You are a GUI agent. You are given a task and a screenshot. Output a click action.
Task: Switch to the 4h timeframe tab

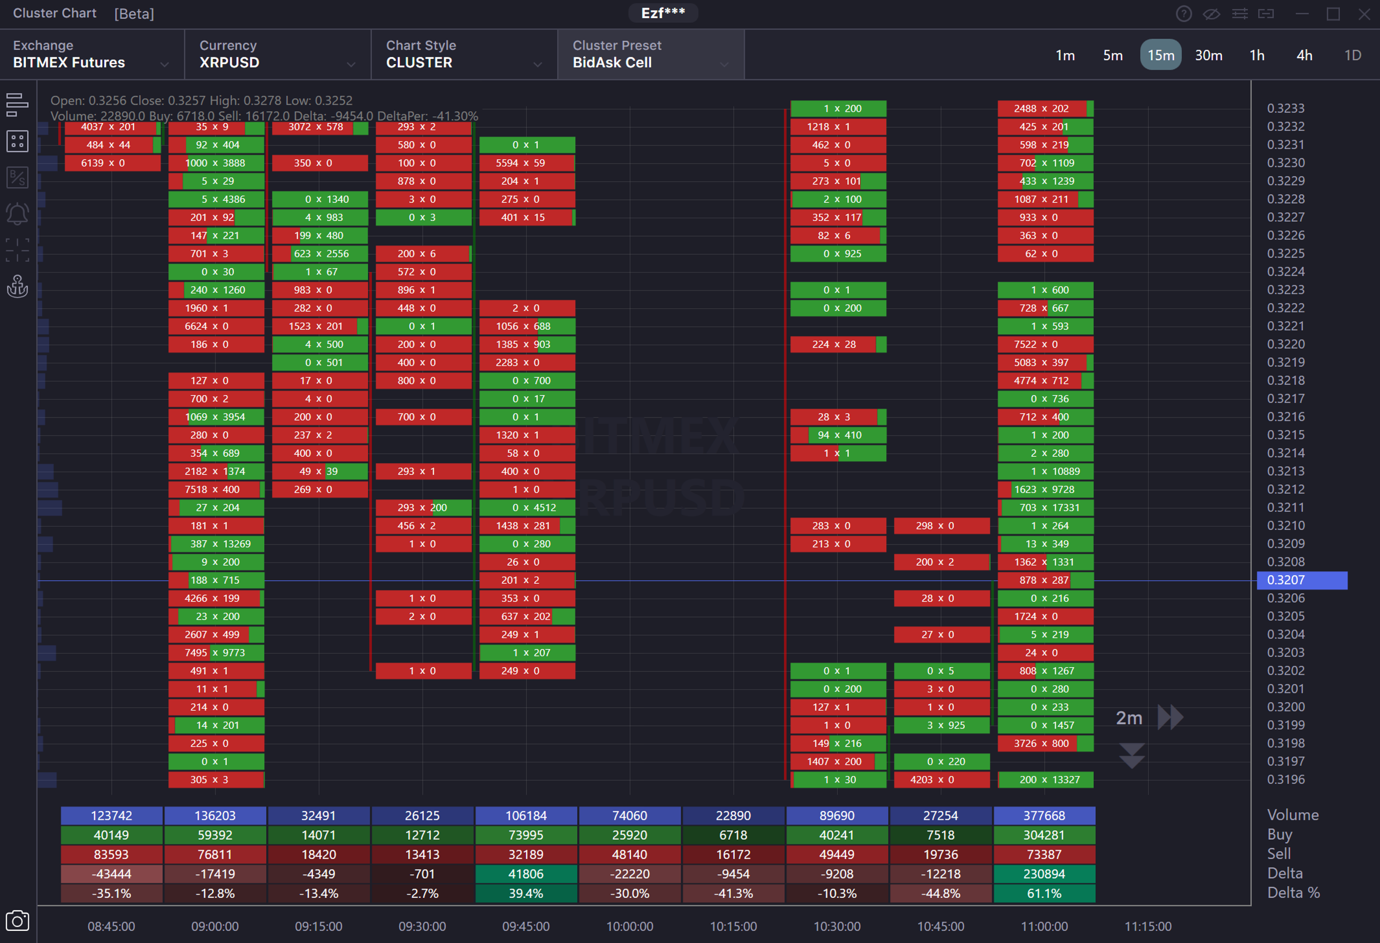(x=1304, y=55)
